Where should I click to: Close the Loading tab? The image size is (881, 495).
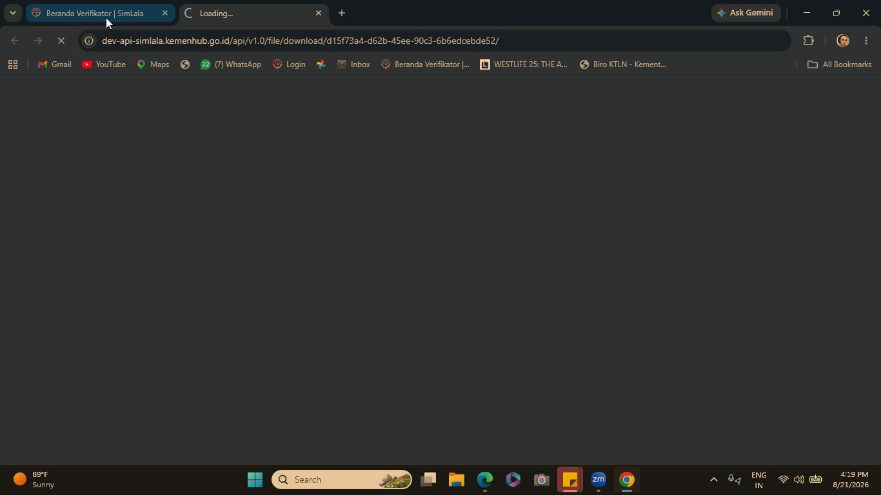318,13
